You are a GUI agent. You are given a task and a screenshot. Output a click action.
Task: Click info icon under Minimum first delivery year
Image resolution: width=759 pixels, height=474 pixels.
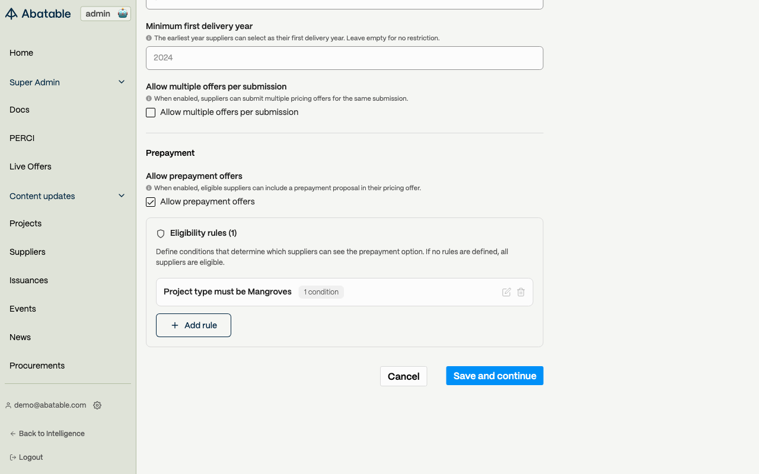tap(149, 38)
